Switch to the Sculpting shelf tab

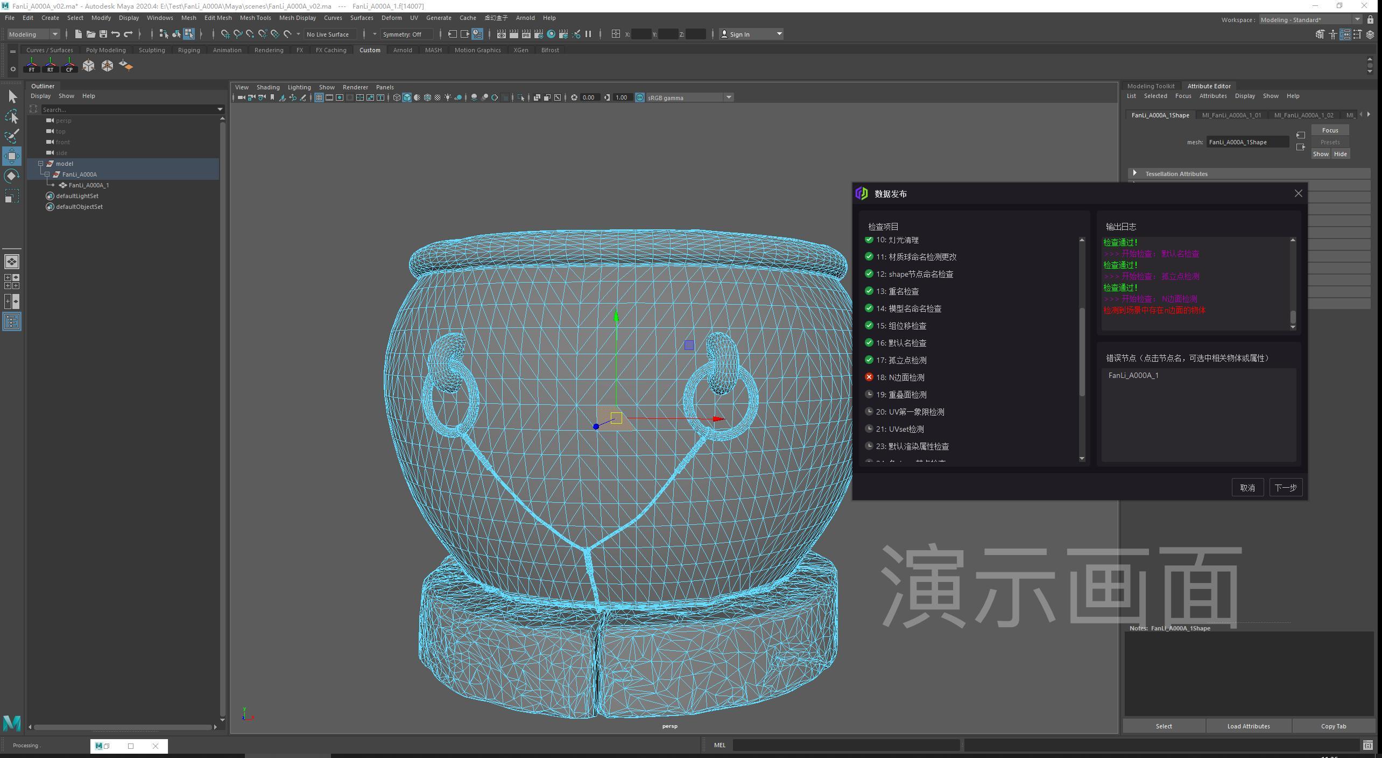coord(152,50)
